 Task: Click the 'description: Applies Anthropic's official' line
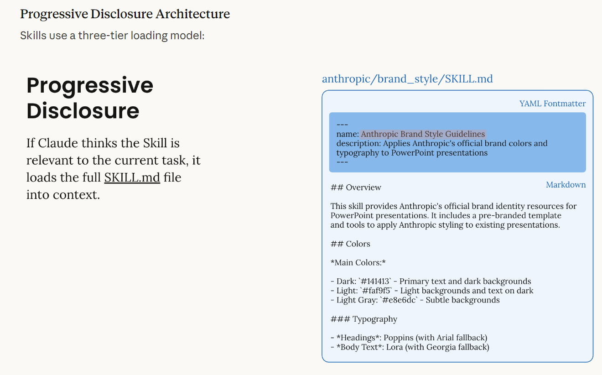442,143
